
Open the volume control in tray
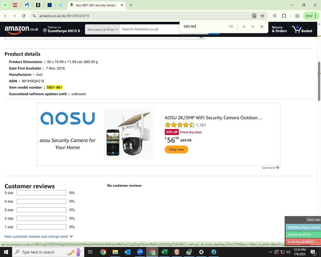click(x=289, y=252)
